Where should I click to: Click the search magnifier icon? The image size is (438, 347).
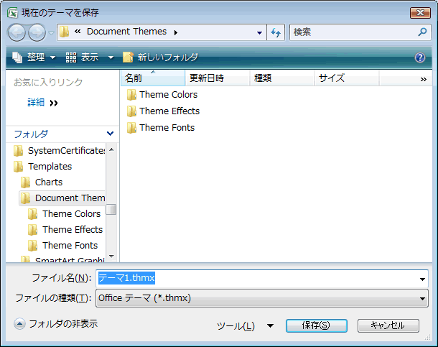point(422,32)
